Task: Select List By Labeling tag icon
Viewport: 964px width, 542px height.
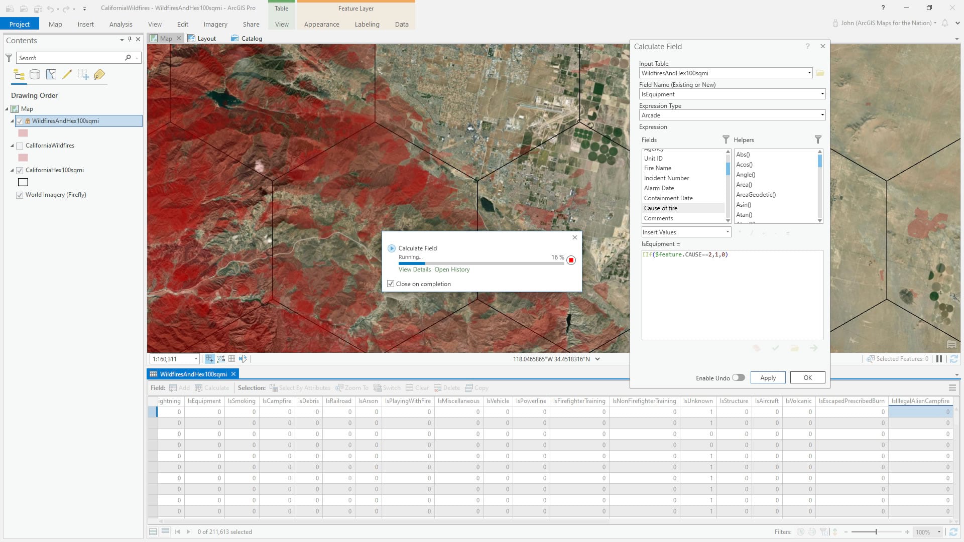Action: coord(99,75)
